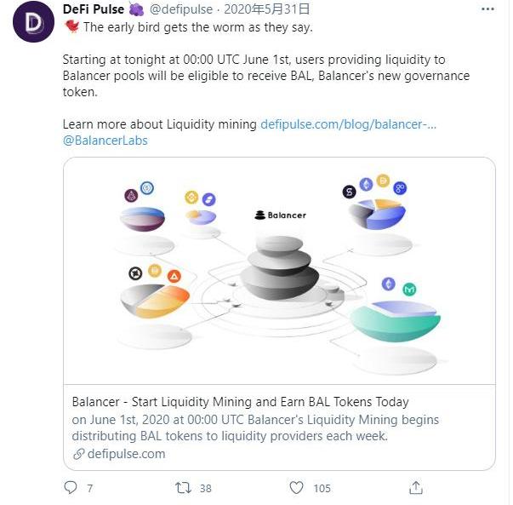Click the defipulse.com domain in card
The image size is (513, 505).
(x=126, y=454)
